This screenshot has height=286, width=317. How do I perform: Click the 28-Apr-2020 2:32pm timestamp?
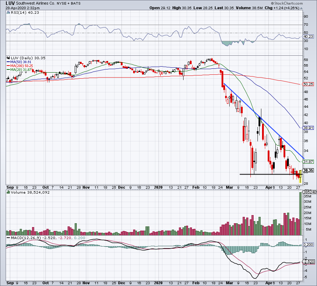coord(23,8)
